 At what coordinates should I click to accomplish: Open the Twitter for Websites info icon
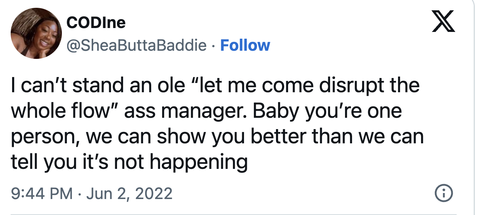(x=444, y=193)
